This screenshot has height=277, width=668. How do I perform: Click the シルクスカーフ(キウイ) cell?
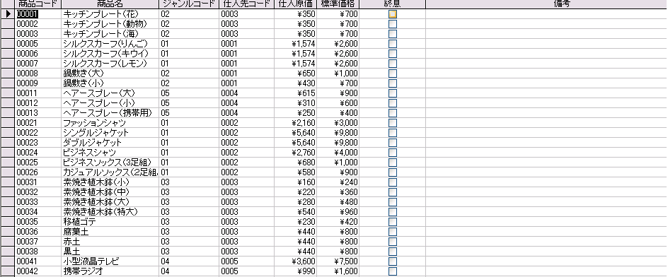point(110,53)
